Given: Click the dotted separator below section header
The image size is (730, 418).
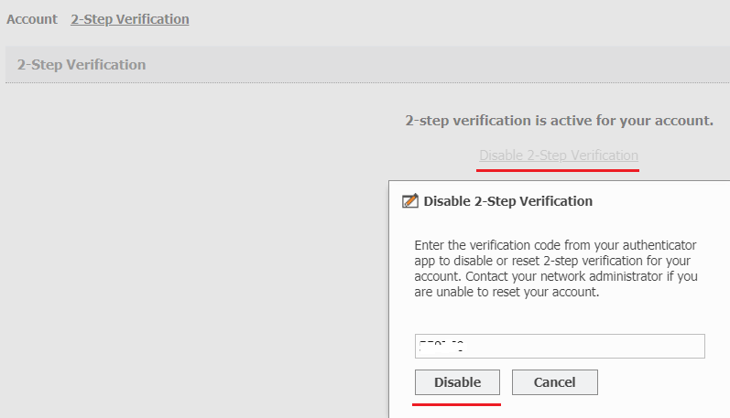Looking at the screenshot, I should click(368, 82).
